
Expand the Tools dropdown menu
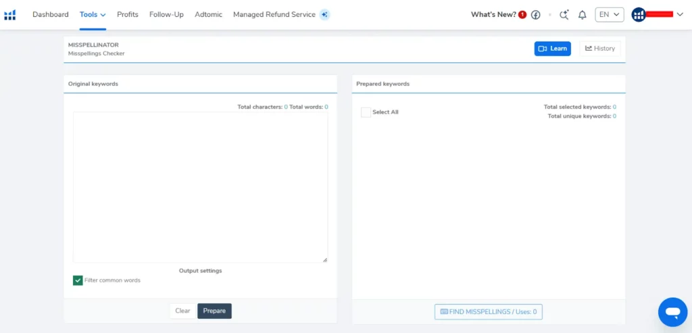[x=93, y=15]
